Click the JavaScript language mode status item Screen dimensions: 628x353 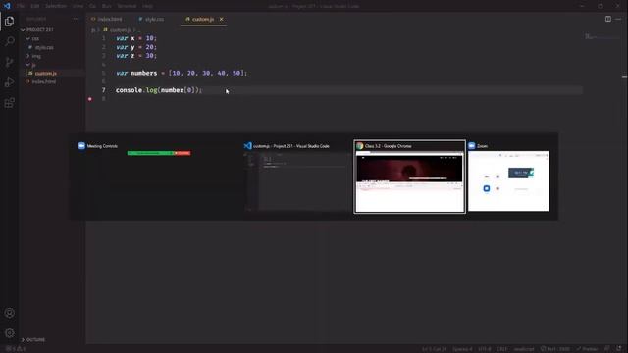click(523, 349)
